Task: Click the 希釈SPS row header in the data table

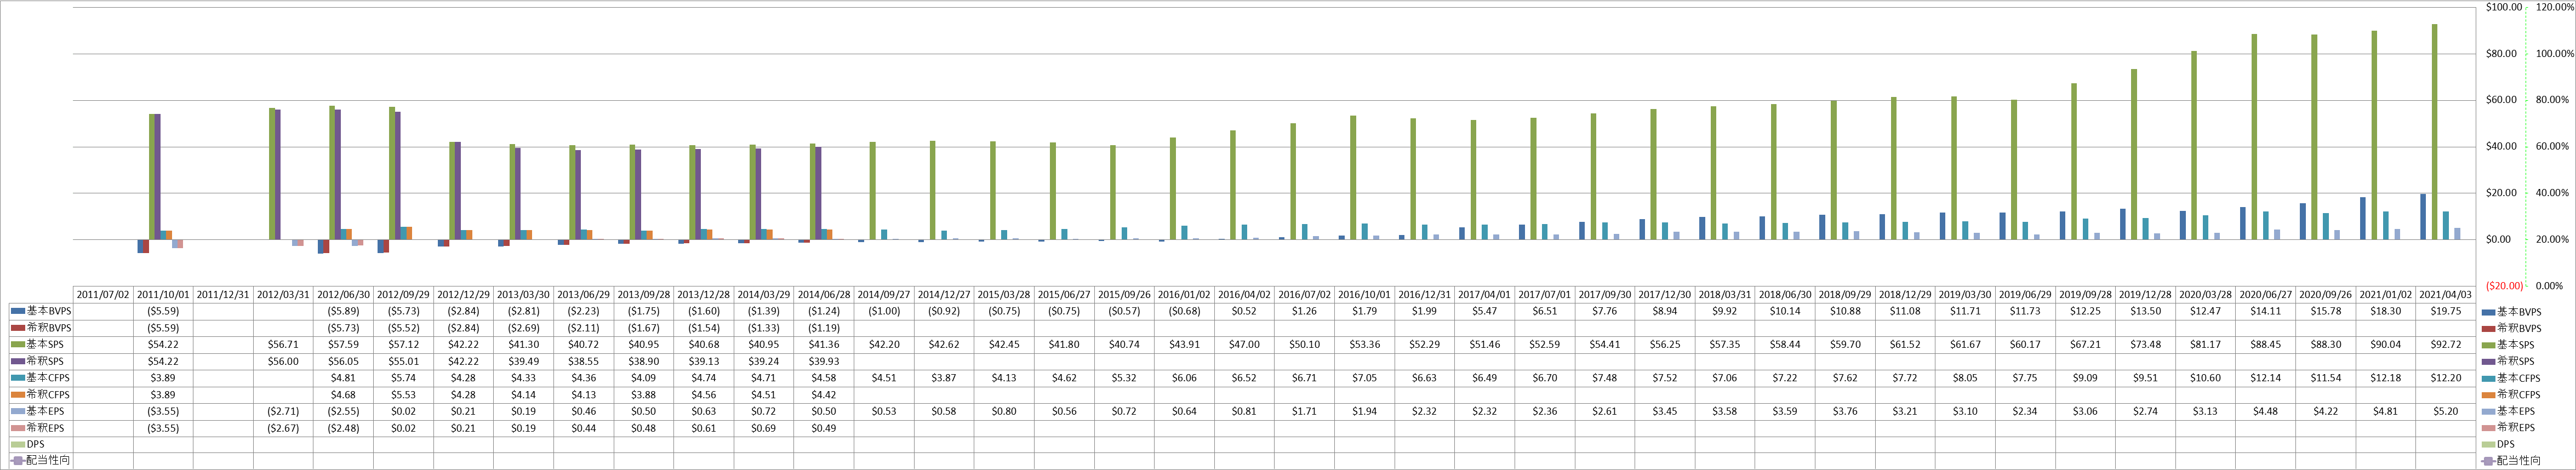Action: [x=41, y=361]
